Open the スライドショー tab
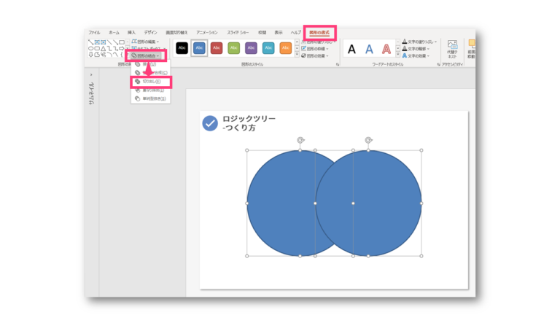This screenshot has height=315, width=560. (x=238, y=33)
